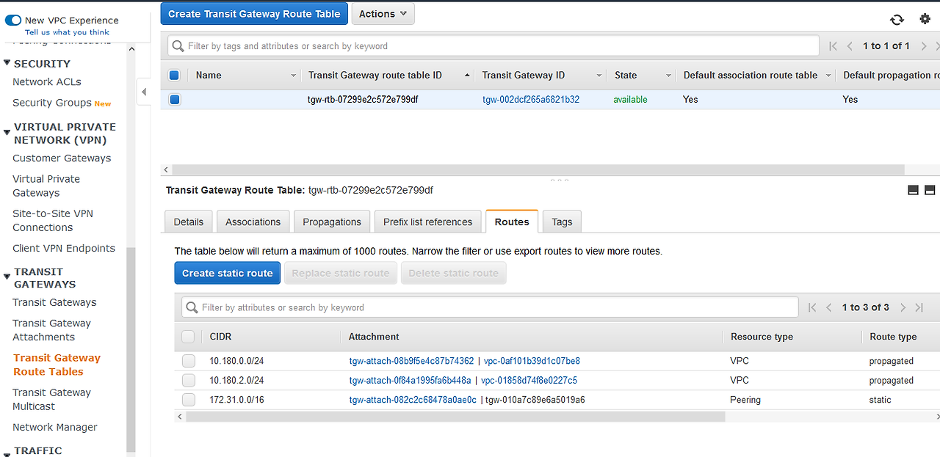Click Create Transit Gateway Route Table button
This screenshot has width=940, height=457.
pos(254,14)
